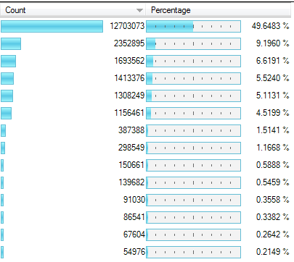
Task: Select count value 91030
Action: click(x=134, y=200)
